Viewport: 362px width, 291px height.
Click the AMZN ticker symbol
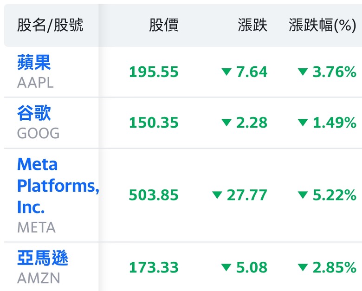39,278
